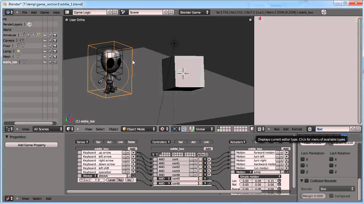Click the All Scenes display selector

(47, 129)
